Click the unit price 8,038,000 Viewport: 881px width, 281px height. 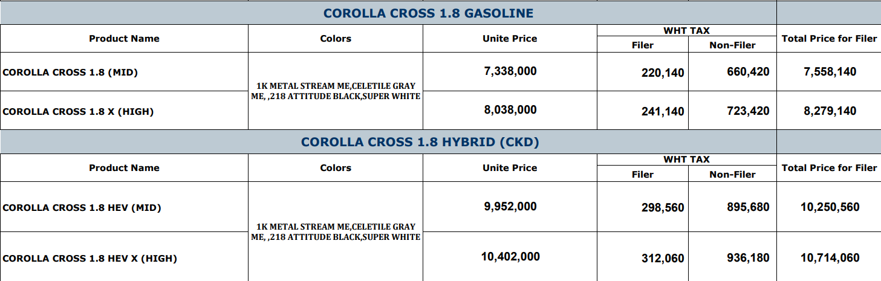[x=510, y=110]
